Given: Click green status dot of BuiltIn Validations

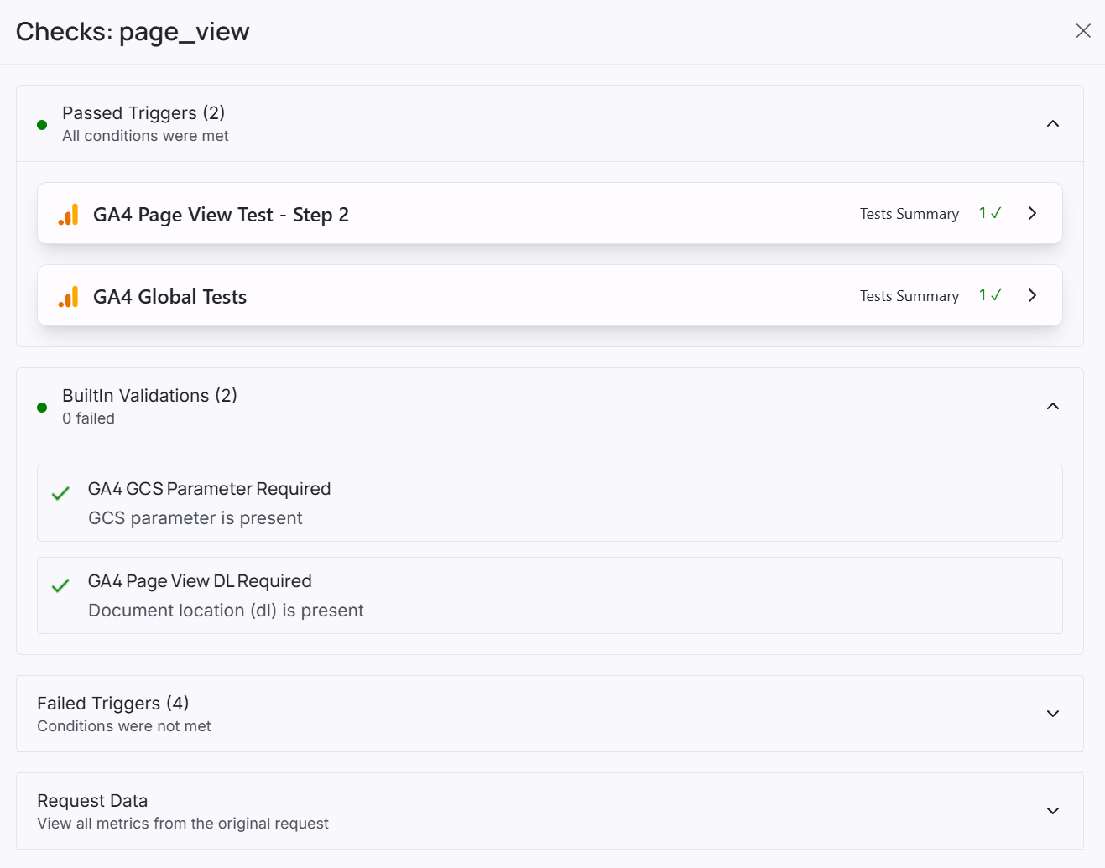Looking at the screenshot, I should coord(42,408).
